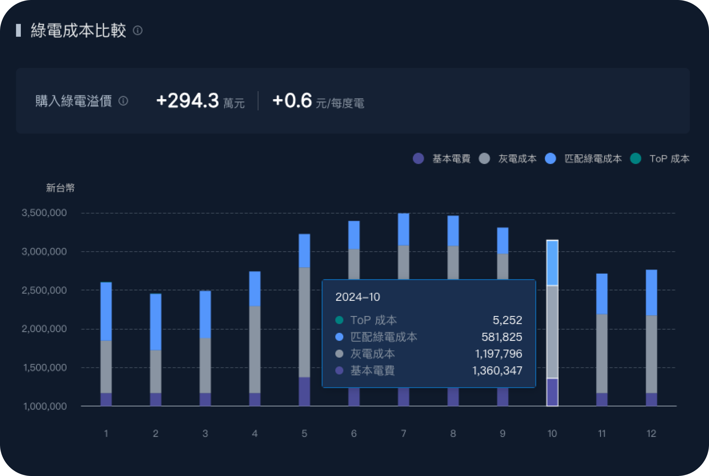709x476 pixels.
Task: Click info icon next to 購入綠電溢價
Action: click(123, 101)
